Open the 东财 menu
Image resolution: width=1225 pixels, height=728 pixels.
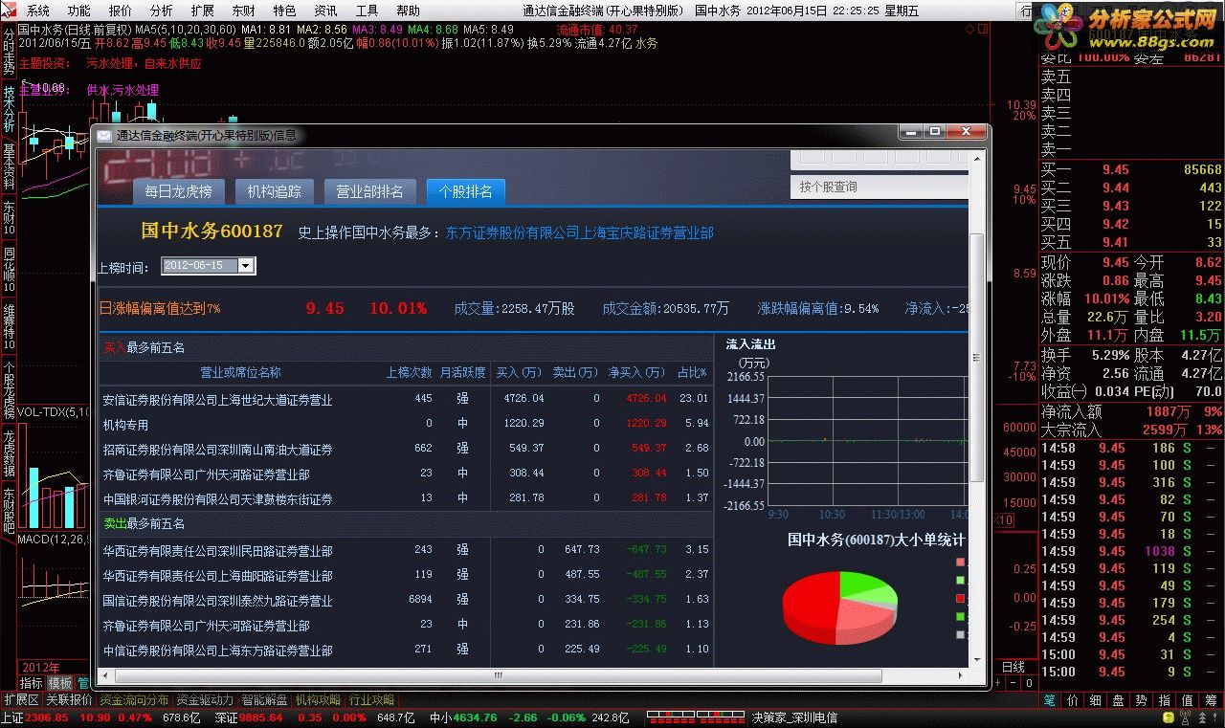pos(244,11)
